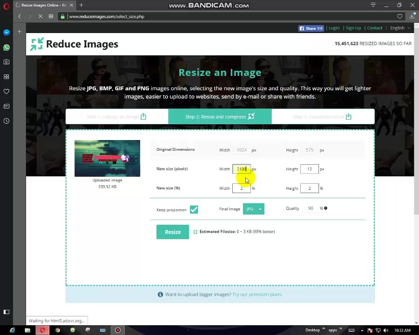
Task: Click the original dimensions width field
Action: tap(242, 150)
